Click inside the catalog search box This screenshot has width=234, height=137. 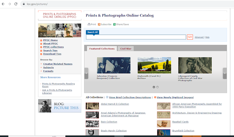pyautogui.click(x=136, y=37)
